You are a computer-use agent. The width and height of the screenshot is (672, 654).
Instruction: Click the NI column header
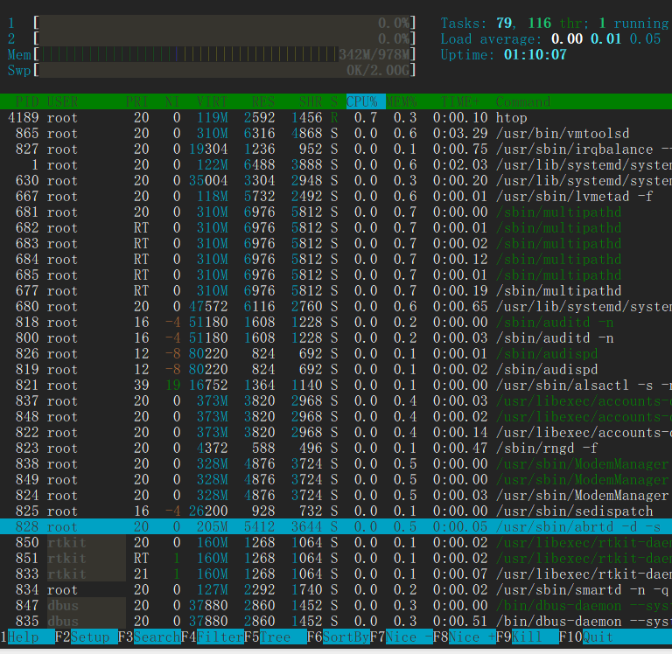(172, 101)
